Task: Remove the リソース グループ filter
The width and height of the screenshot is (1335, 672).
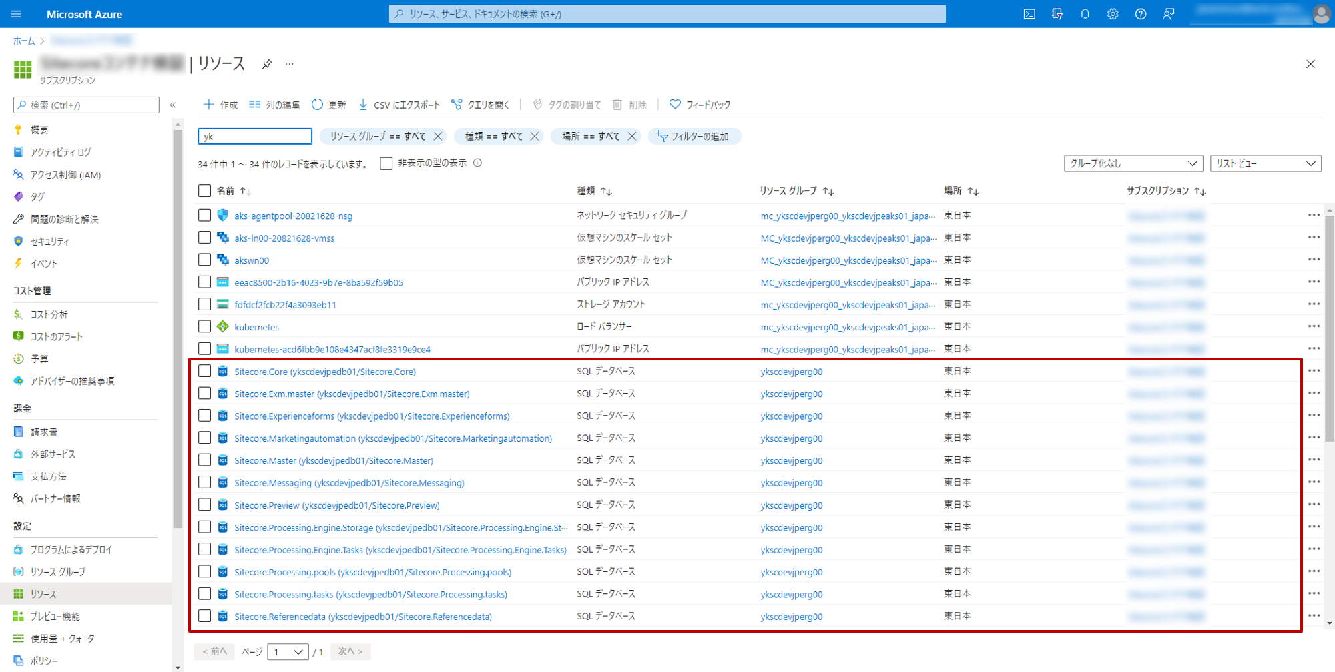Action: tap(438, 136)
